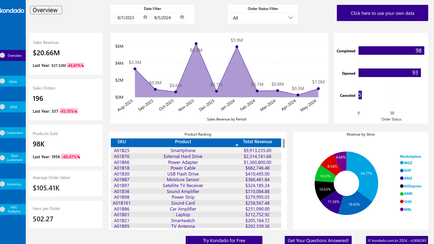Click the Completed bar in Order Status

click(x=391, y=51)
